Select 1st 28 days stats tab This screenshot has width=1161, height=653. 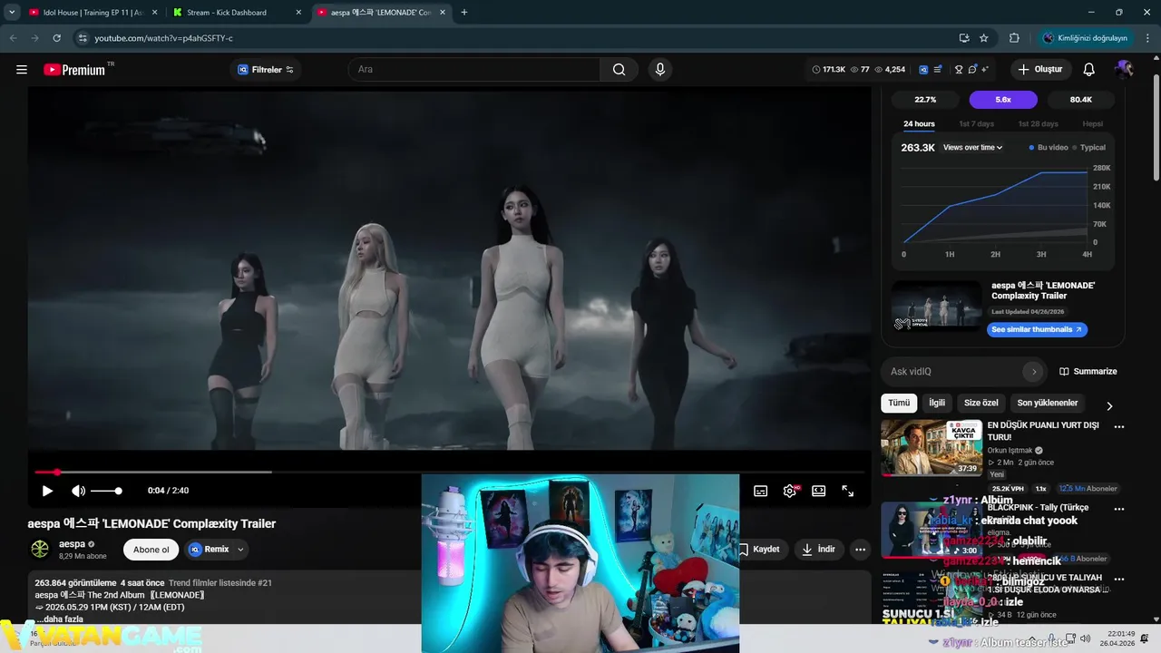click(1038, 124)
